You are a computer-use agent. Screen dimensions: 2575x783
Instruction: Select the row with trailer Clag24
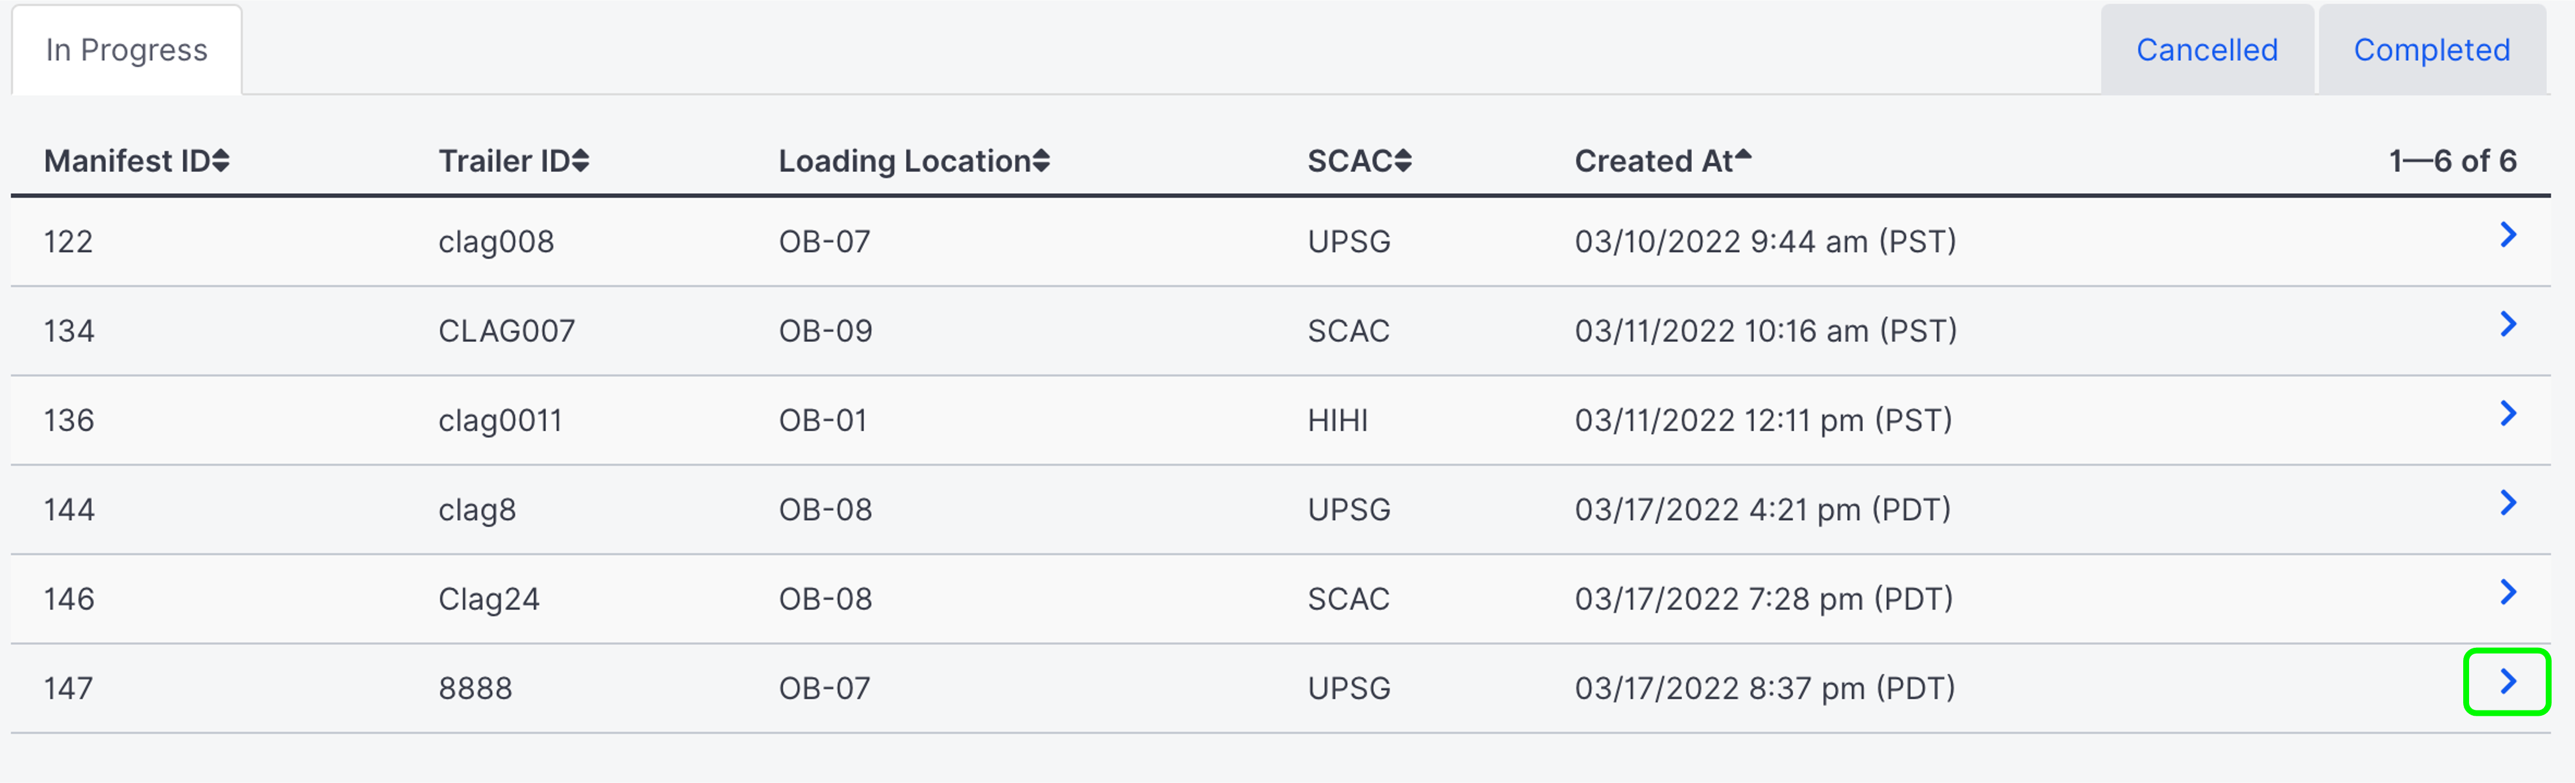pos(489,599)
